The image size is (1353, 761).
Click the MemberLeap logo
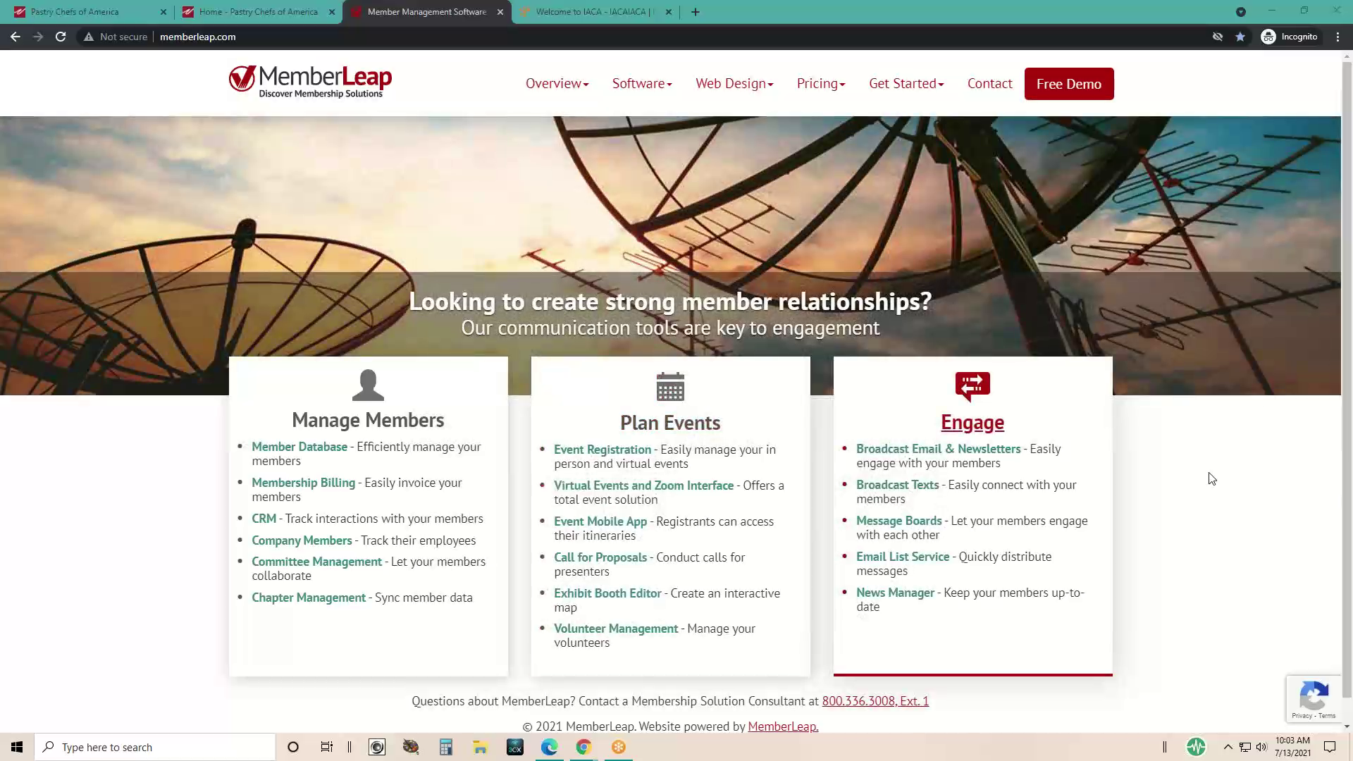310,82
